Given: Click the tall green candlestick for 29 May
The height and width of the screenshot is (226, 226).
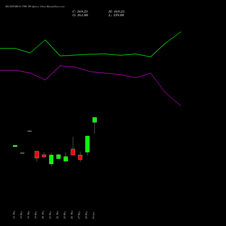Looking at the screenshot, I should pos(87,144).
